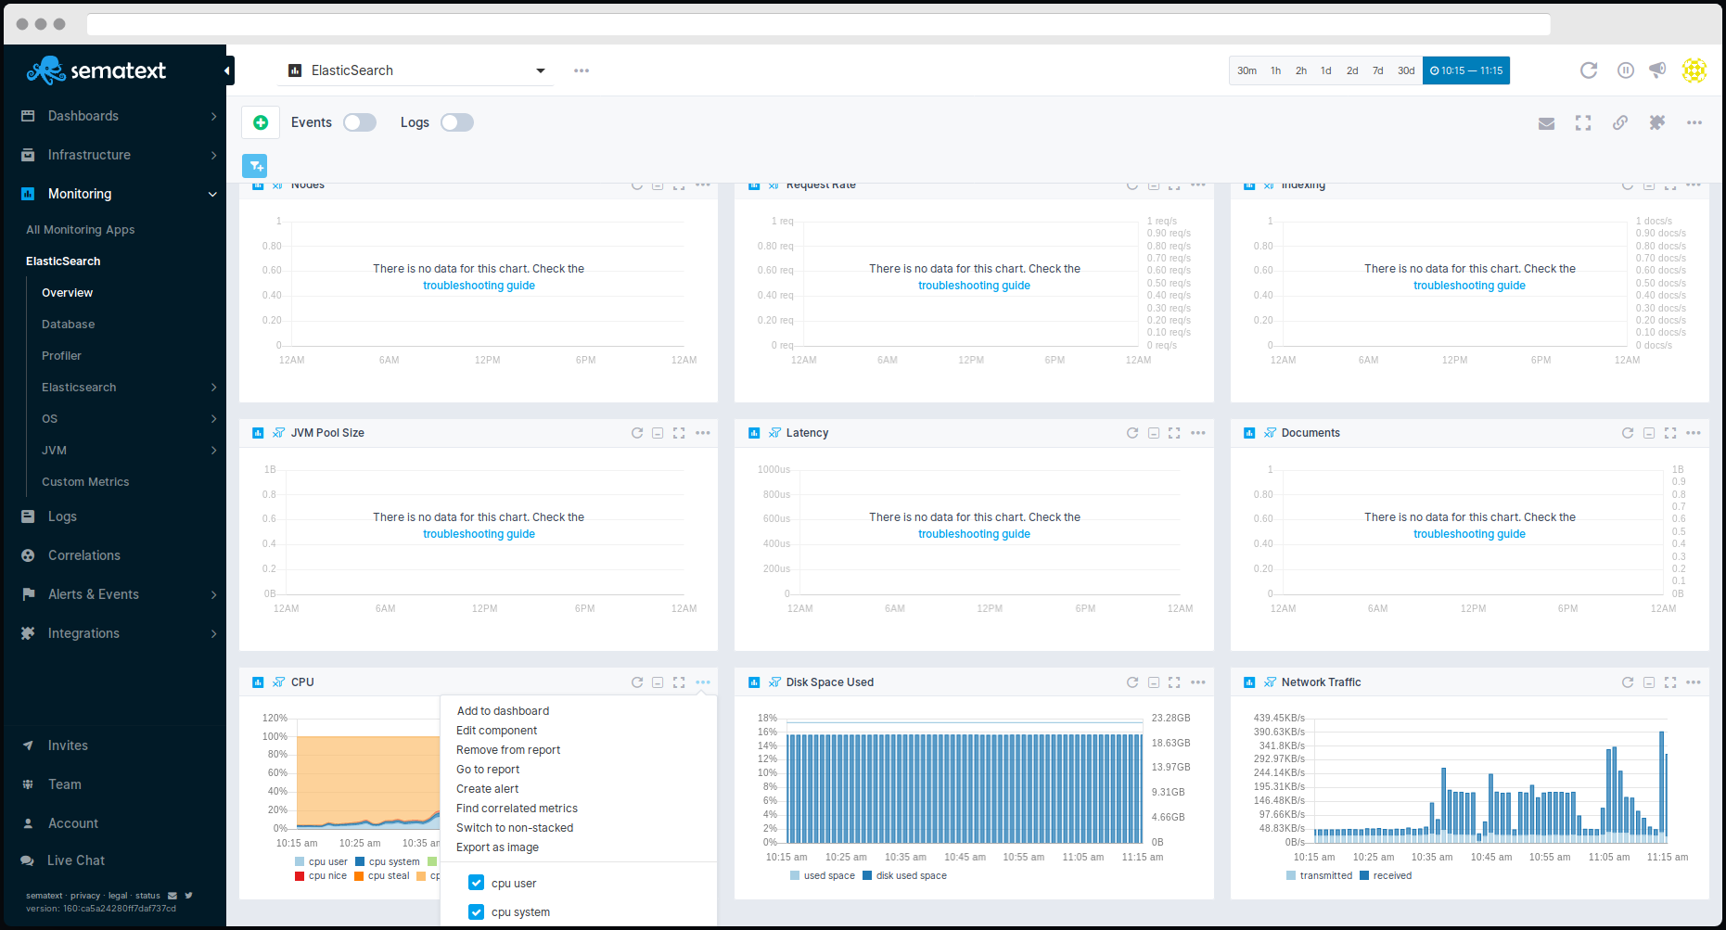Open Network Traffic chart options ellipsis
The width and height of the screenshot is (1726, 930).
coord(1694,682)
